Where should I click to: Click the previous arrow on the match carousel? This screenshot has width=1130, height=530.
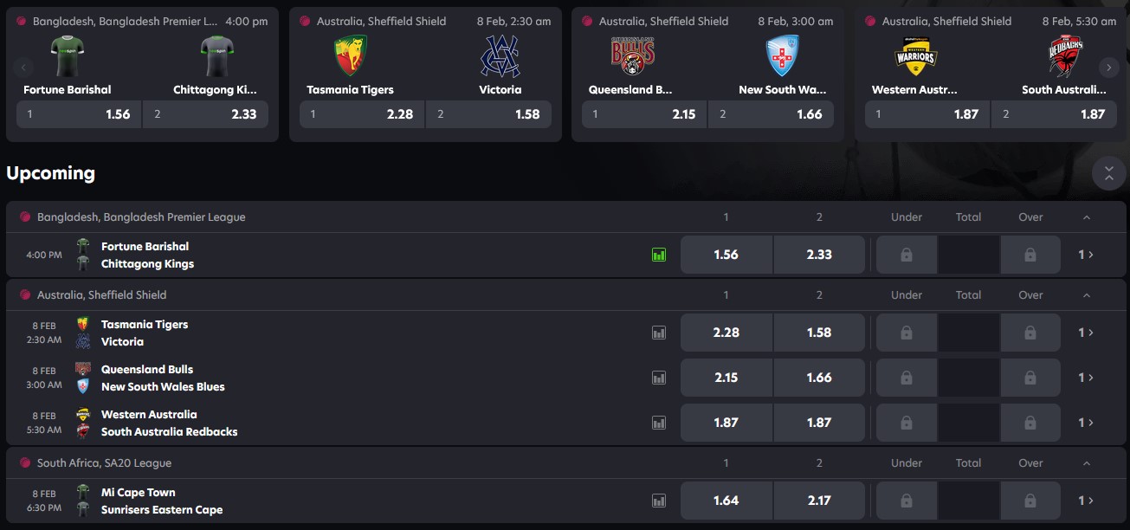coord(23,66)
